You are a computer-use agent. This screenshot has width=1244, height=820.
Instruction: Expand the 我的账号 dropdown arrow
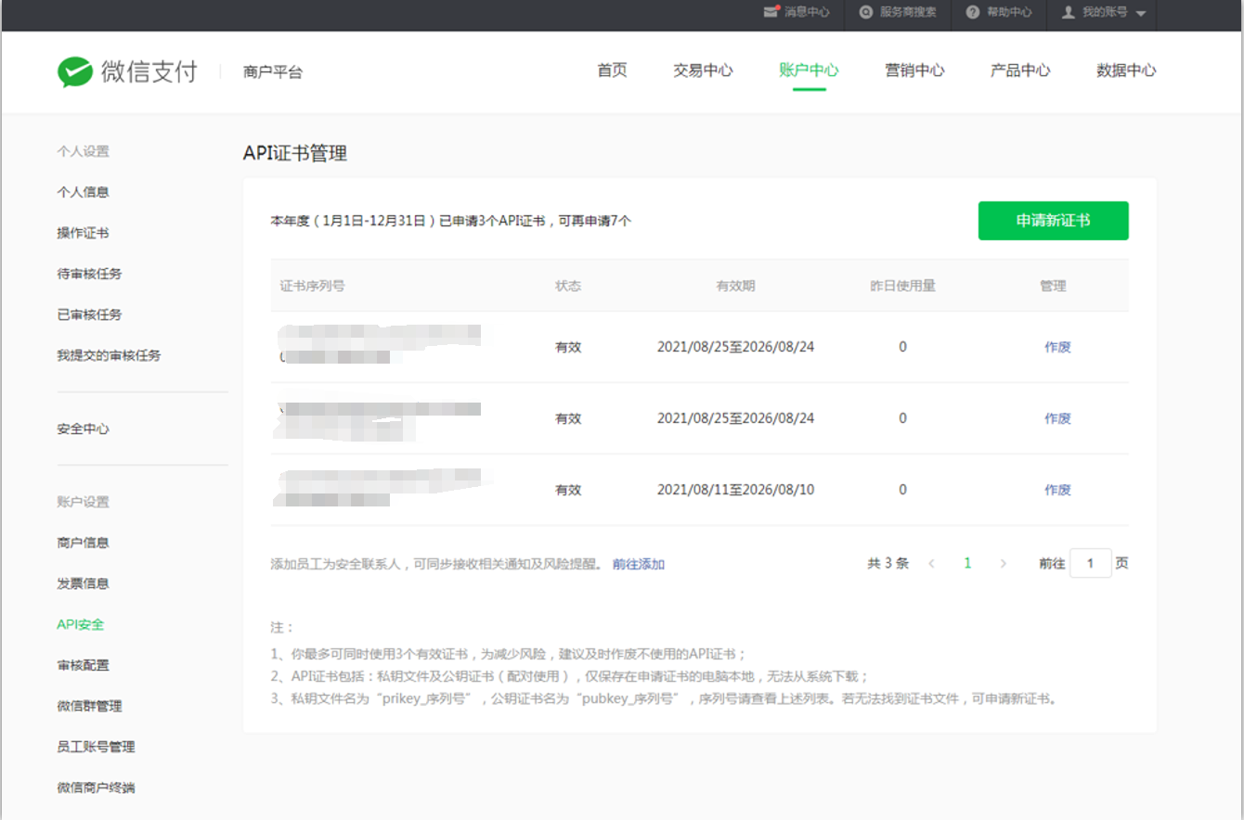[x=1140, y=13]
